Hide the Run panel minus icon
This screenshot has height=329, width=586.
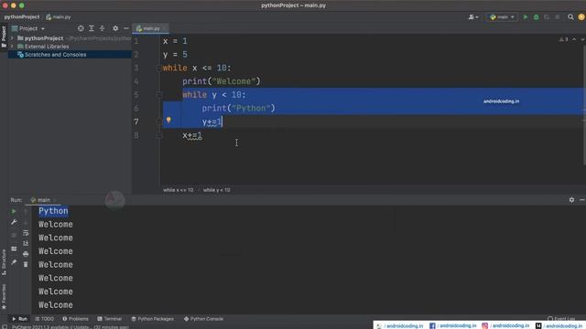point(582,200)
